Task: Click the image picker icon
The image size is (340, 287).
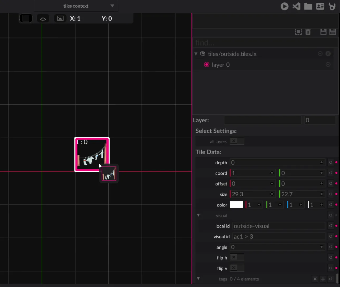Action: coord(60,18)
